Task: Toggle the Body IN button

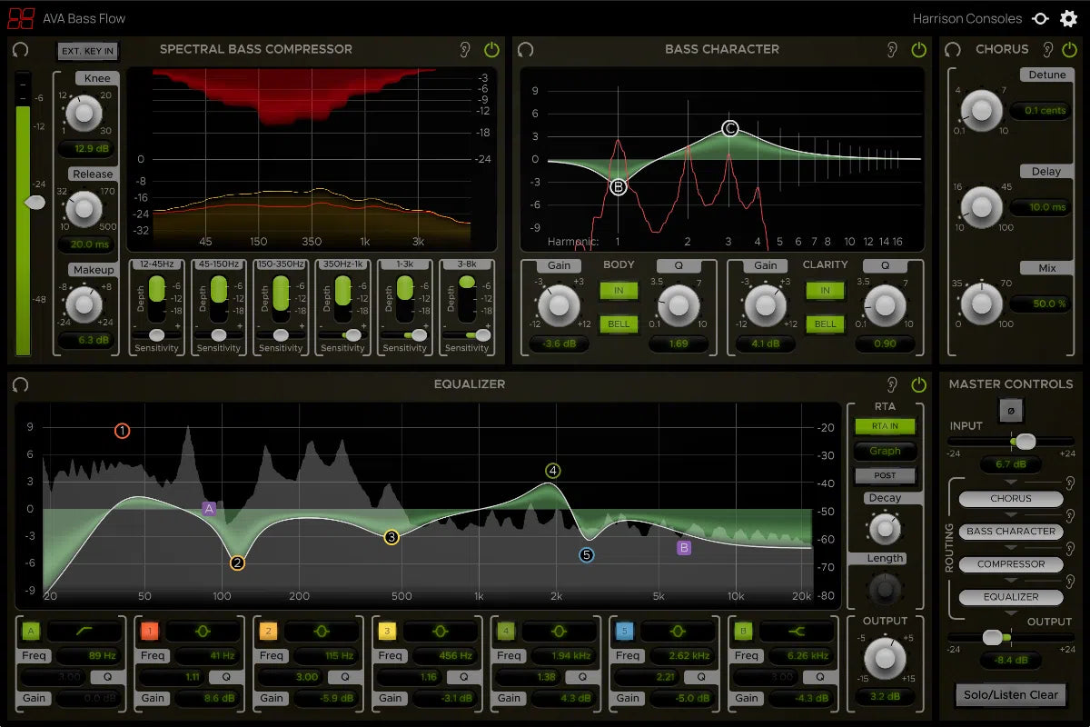Action: (x=619, y=291)
